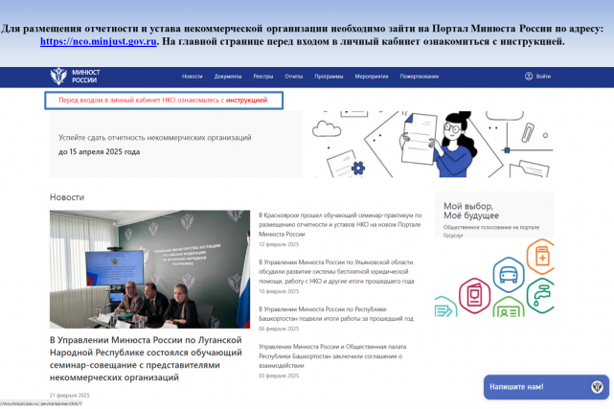614x409 pixels.
Task: Click the pink passport hexagon icon
Action: (x=474, y=296)
